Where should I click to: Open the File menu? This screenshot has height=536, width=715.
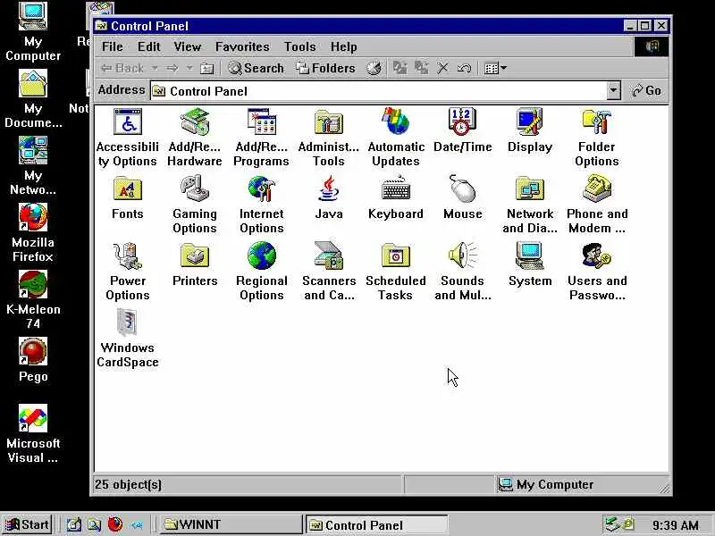[113, 46]
